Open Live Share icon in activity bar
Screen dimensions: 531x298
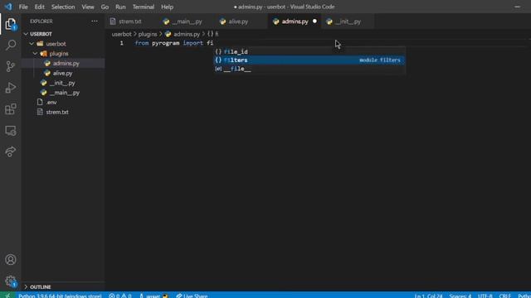[11, 151]
